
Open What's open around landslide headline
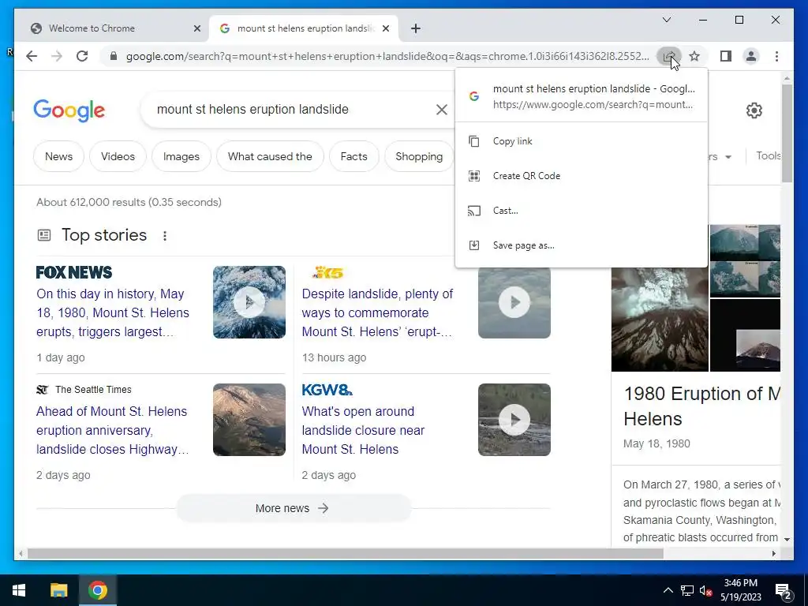coord(363,430)
